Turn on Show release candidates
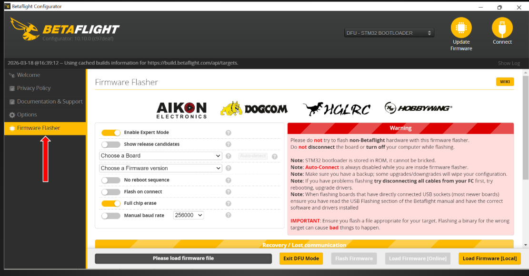Screen dimensions: 529x276 111,144
